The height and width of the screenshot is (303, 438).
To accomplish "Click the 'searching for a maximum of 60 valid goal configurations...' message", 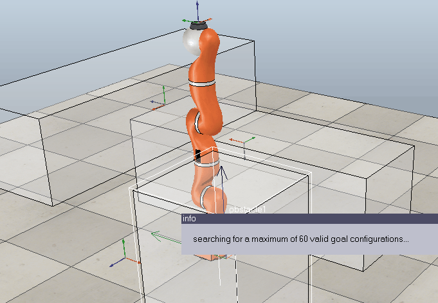I will click(x=301, y=239).
